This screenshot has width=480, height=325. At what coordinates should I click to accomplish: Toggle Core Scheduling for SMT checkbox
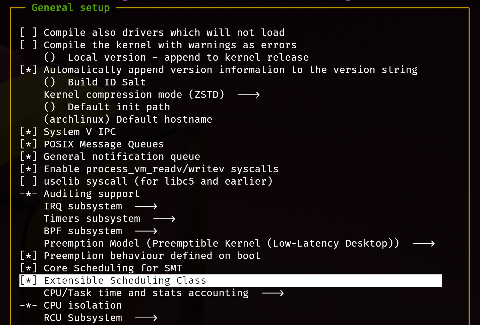tap(28, 268)
